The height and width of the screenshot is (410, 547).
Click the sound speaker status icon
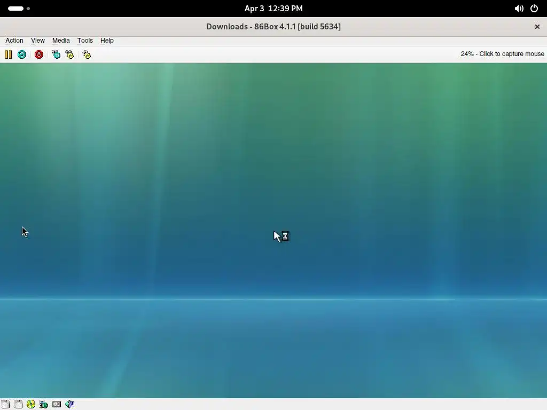pos(69,404)
